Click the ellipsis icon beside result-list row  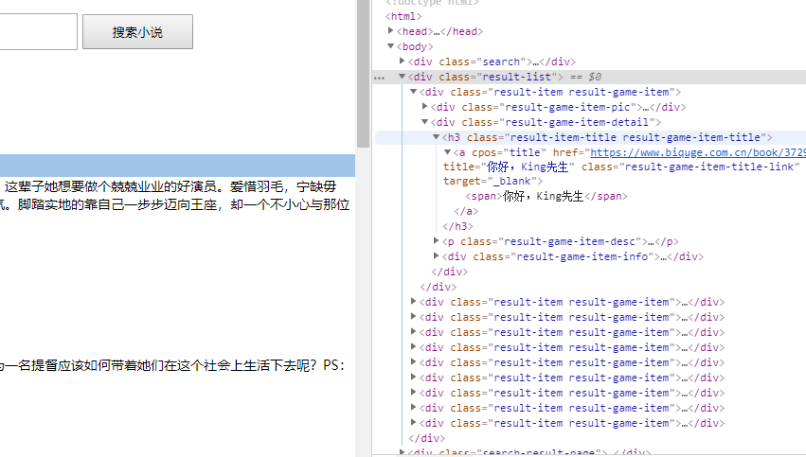pyautogui.click(x=380, y=78)
